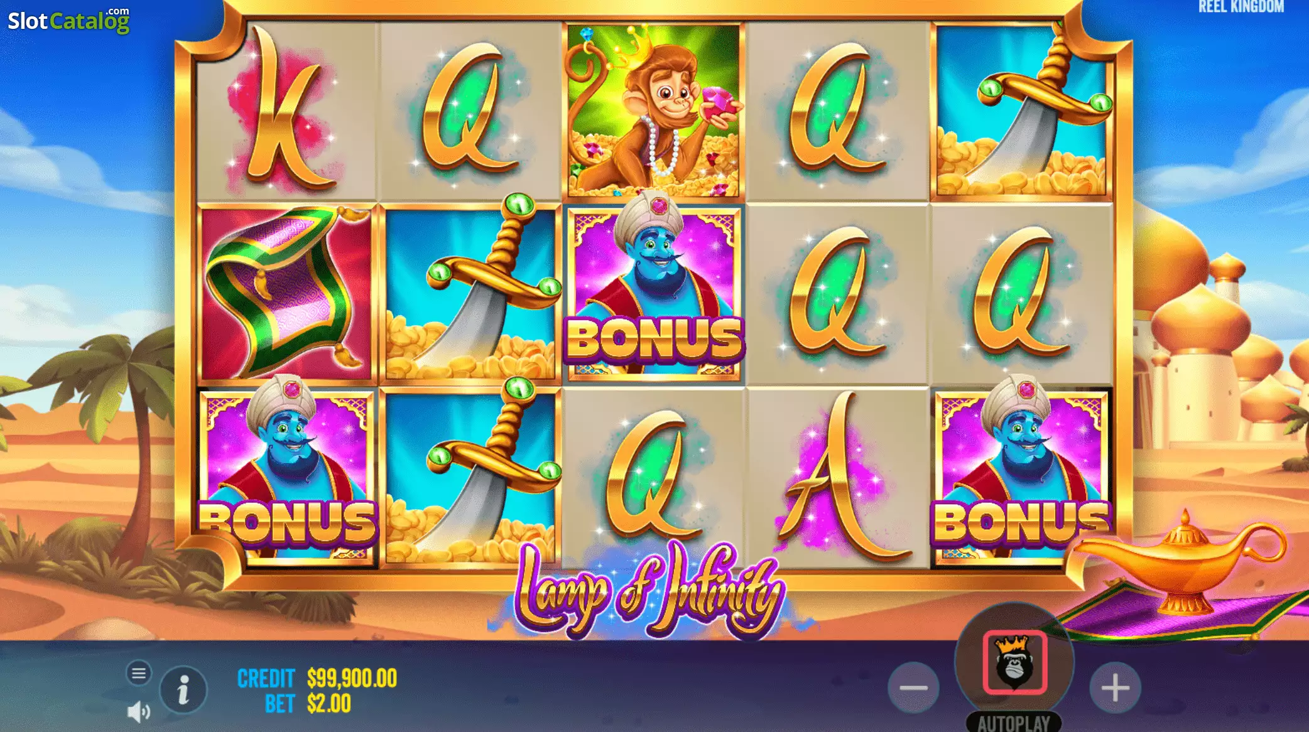1309x732 pixels.
Task: Click the pink K card symbol
Action: [287, 110]
